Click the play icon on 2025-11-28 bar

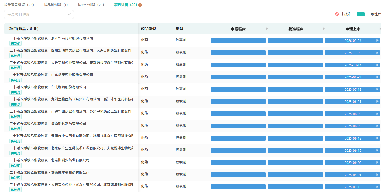(377, 53)
